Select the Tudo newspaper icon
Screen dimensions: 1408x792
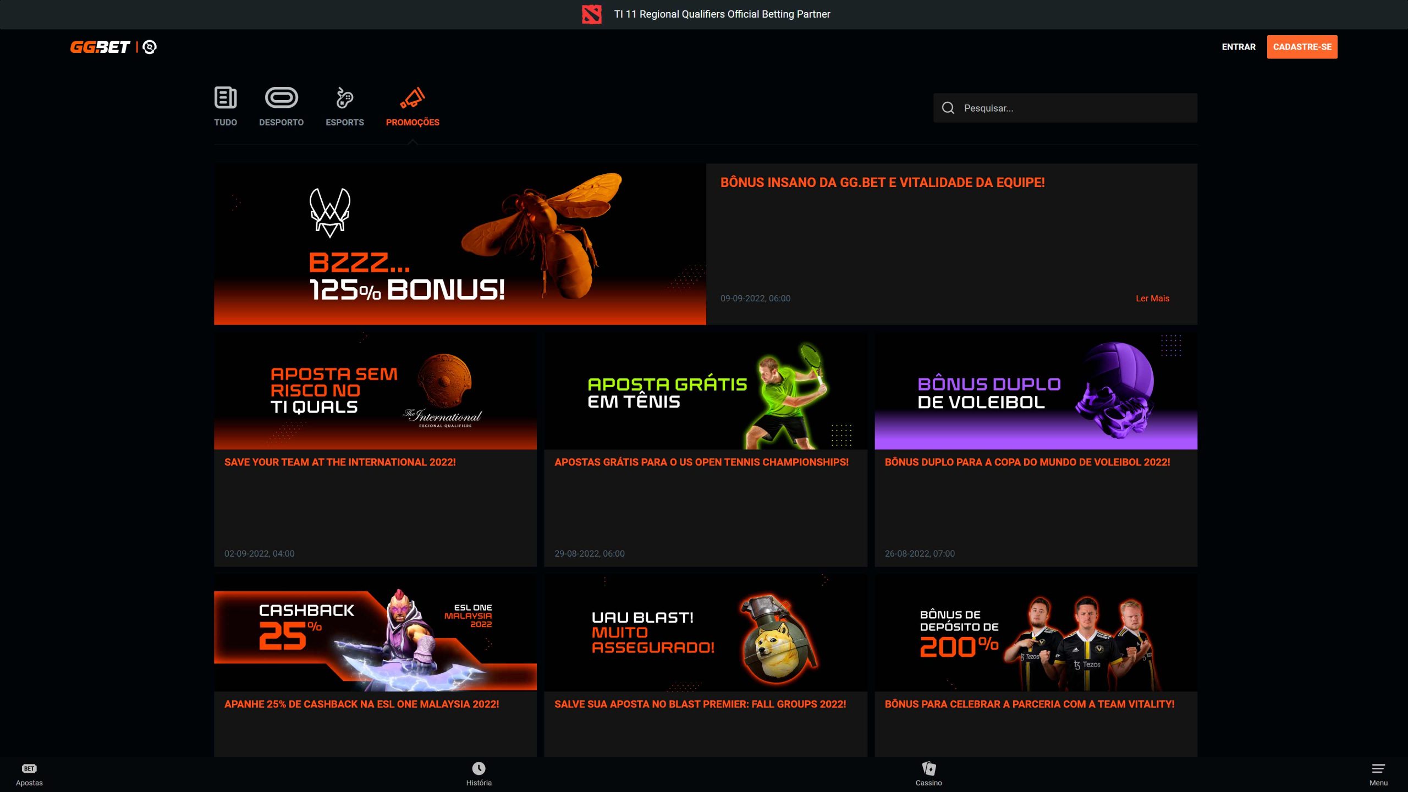(226, 98)
